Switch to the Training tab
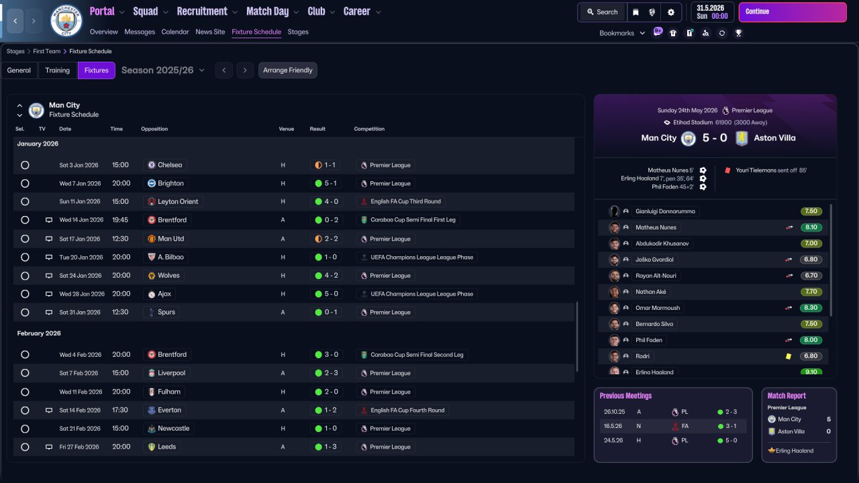The height and width of the screenshot is (483, 859). (x=58, y=70)
